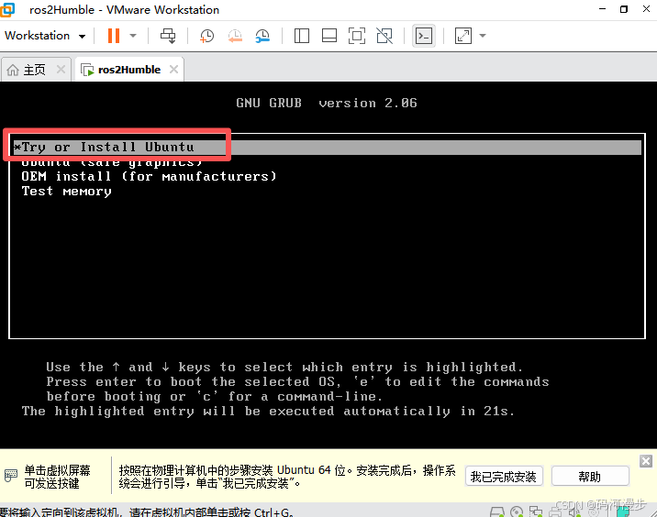Click the keyboard icon in the hint bar
The width and height of the screenshot is (657, 517).
click(11, 475)
